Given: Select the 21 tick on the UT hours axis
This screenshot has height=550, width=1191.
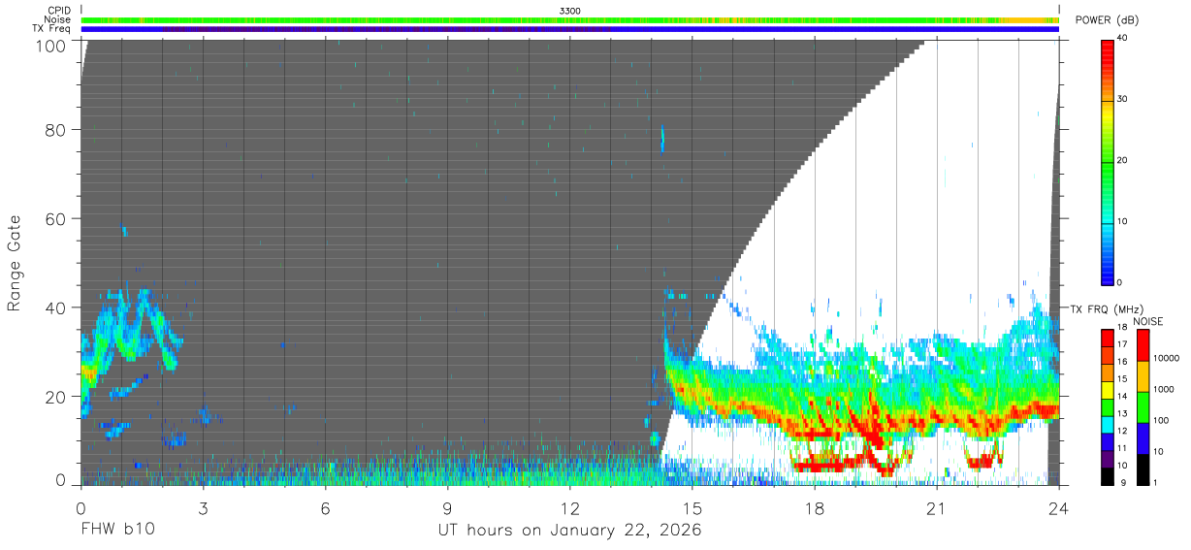Looking at the screenshot, I should tap(937, 507).
